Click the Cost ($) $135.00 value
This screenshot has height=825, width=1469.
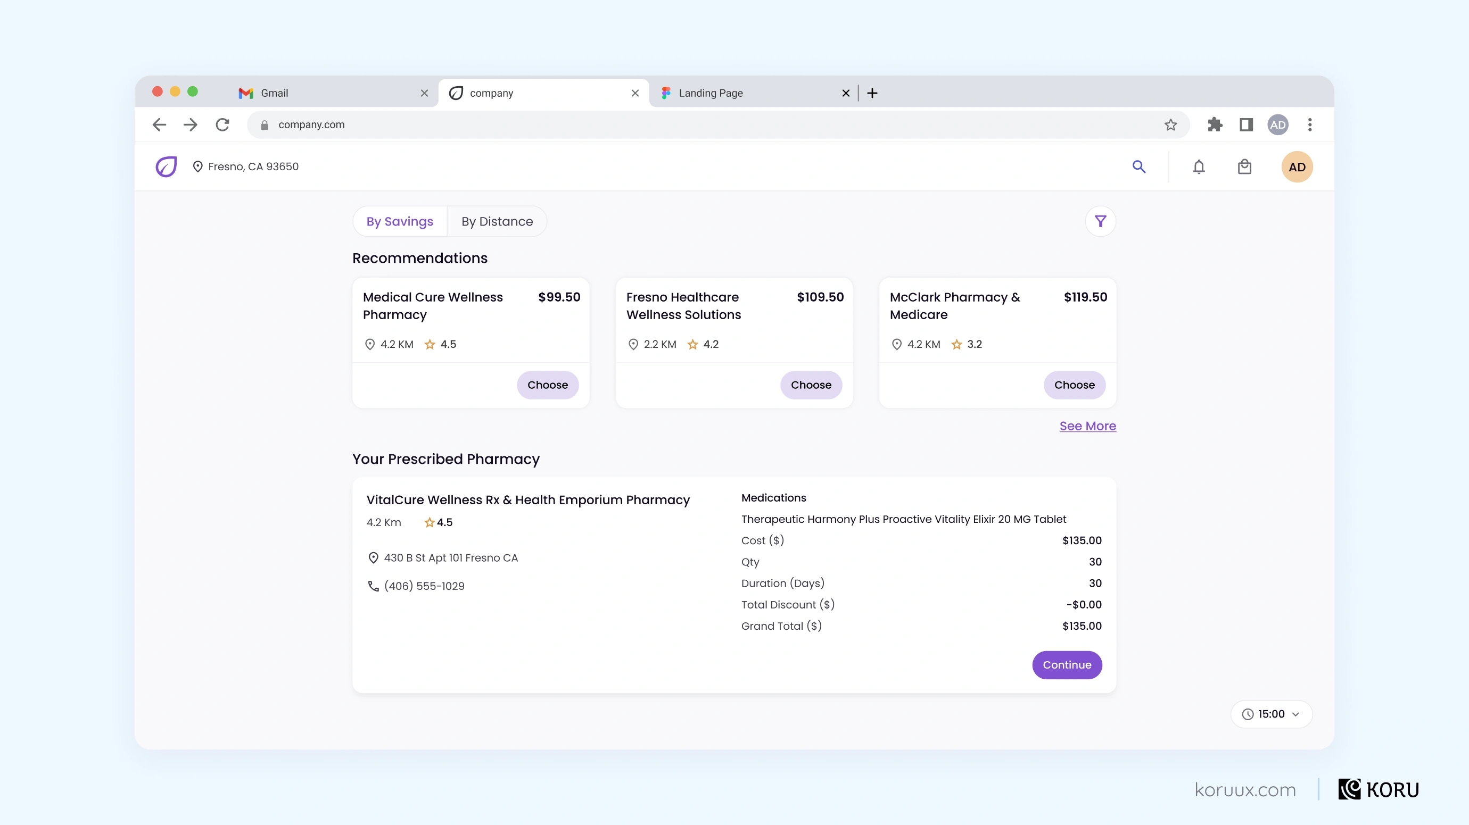click(x=1082, y=540)
